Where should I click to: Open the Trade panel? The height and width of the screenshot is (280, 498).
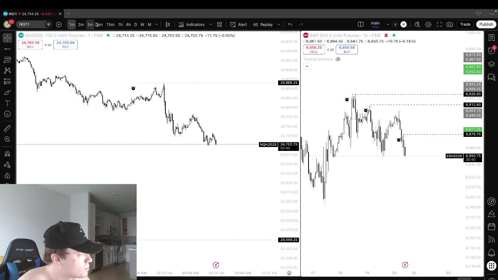465,24
